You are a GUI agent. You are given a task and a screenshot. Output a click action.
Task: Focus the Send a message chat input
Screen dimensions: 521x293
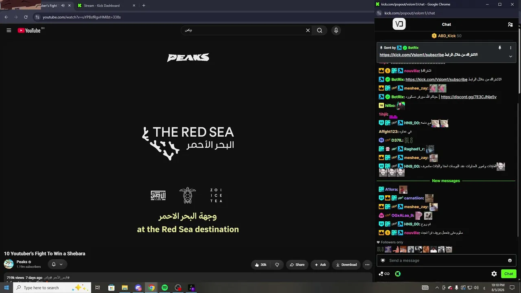tap(447, 260)
